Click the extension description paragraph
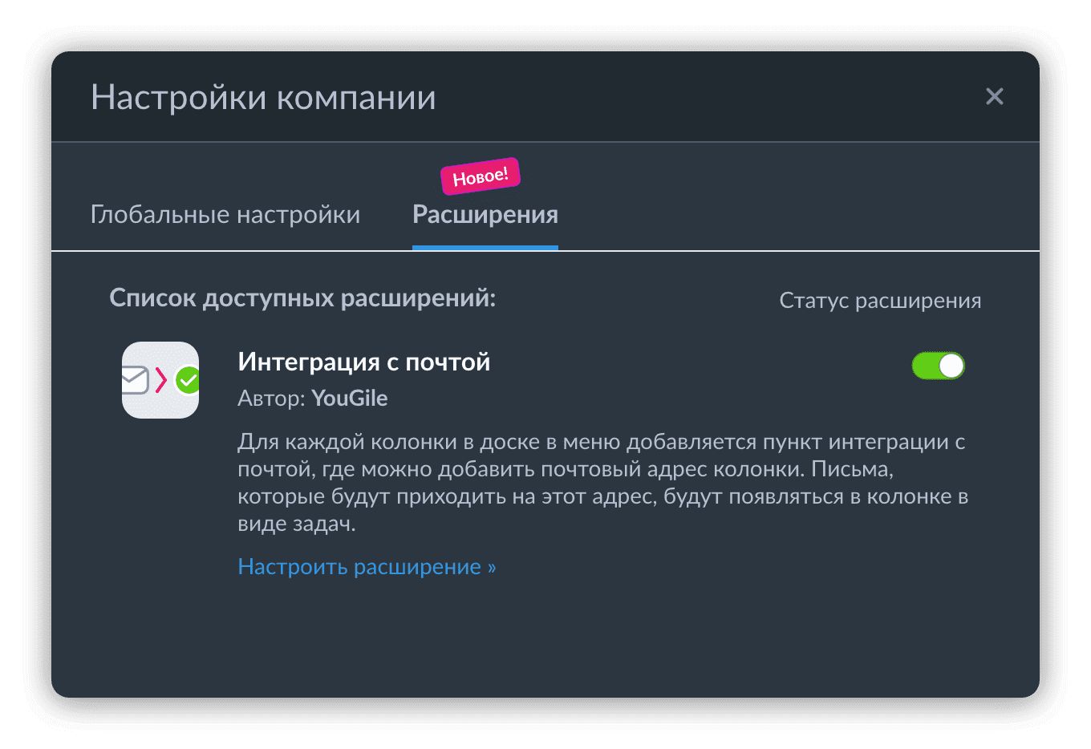Screen dimensions: 1091x749 pos(602,483)
